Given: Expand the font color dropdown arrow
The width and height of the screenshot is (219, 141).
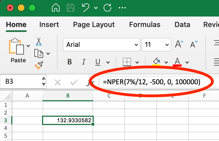Looking at the screenshot, I should click(187, 62).
